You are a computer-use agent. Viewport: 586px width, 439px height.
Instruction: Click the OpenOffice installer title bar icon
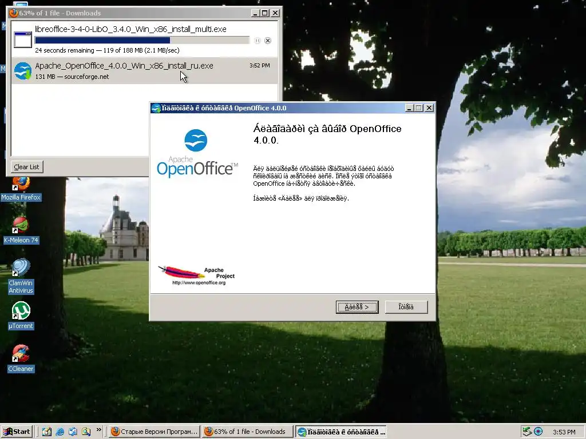156,108
